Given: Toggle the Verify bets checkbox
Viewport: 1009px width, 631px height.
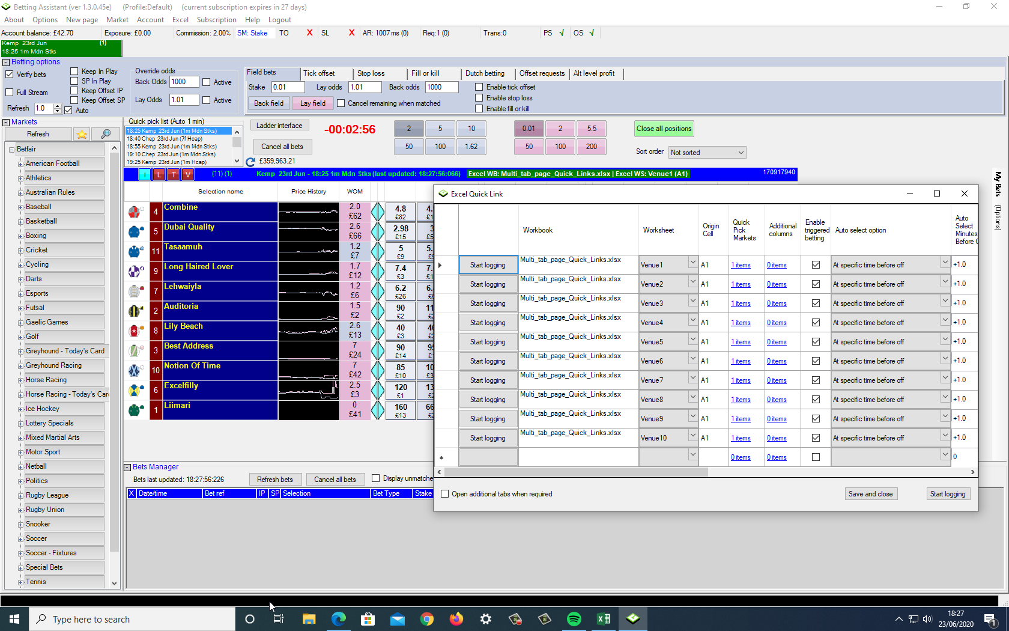Looking at the screenshot, I should tap(10, 75).
